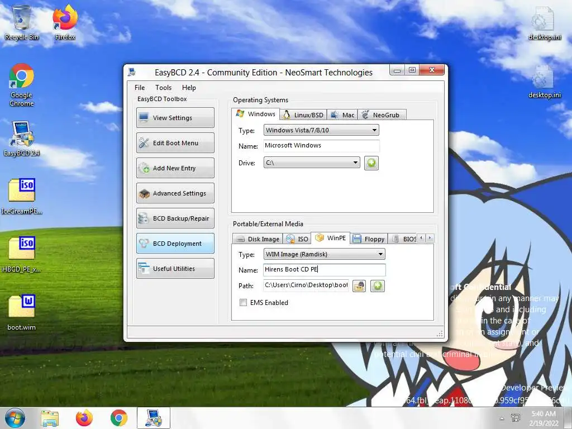Select the lower desktop.ini file icon
Image resolution: width=572 pixels, height=429 pixels.
tap(545, 82)
